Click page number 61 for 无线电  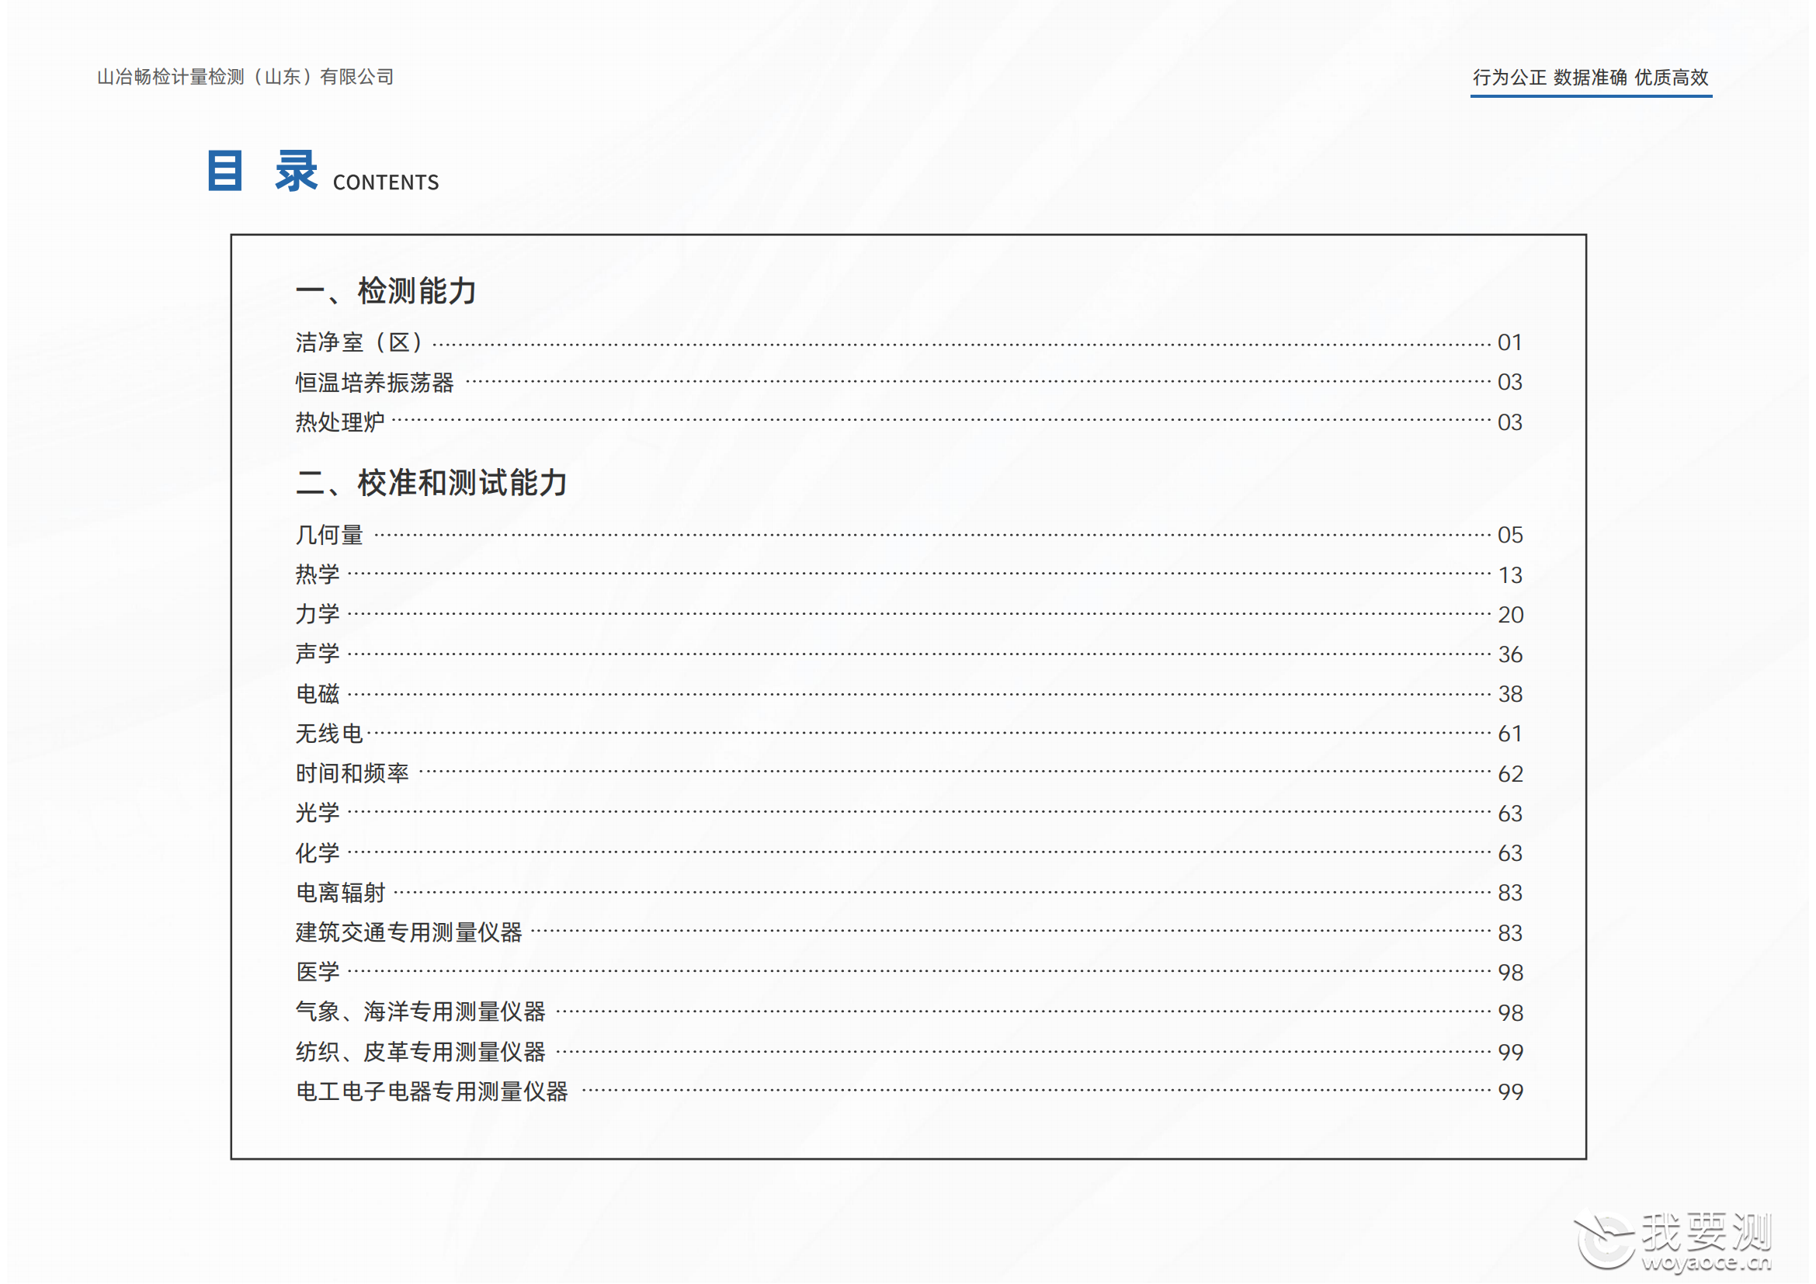click(x=1510, y=734)
